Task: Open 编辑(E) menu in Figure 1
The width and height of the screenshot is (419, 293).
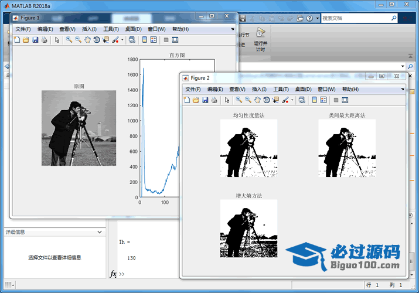Action: [x=45, y=29]
